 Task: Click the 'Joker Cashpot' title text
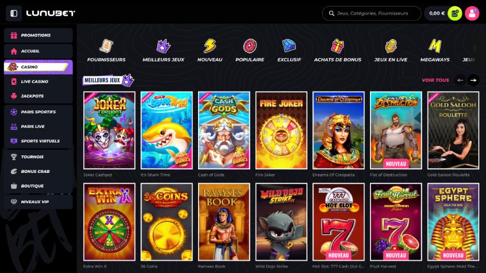pyautogui.click(x=98, y=175)
